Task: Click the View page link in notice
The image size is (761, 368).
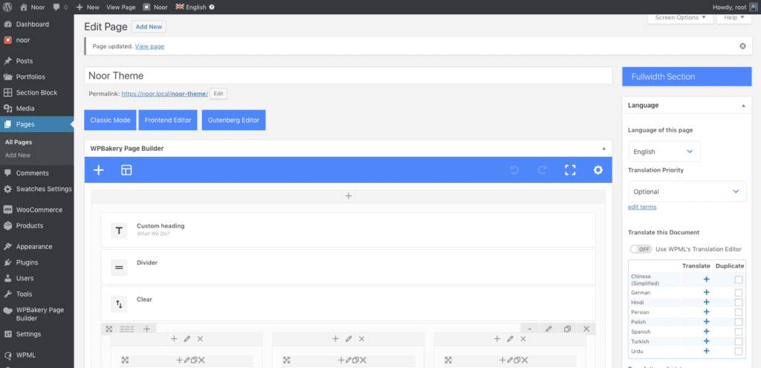Action: 149,47
